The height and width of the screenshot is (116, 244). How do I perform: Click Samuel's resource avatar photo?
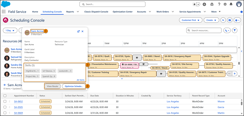point(7,58)
